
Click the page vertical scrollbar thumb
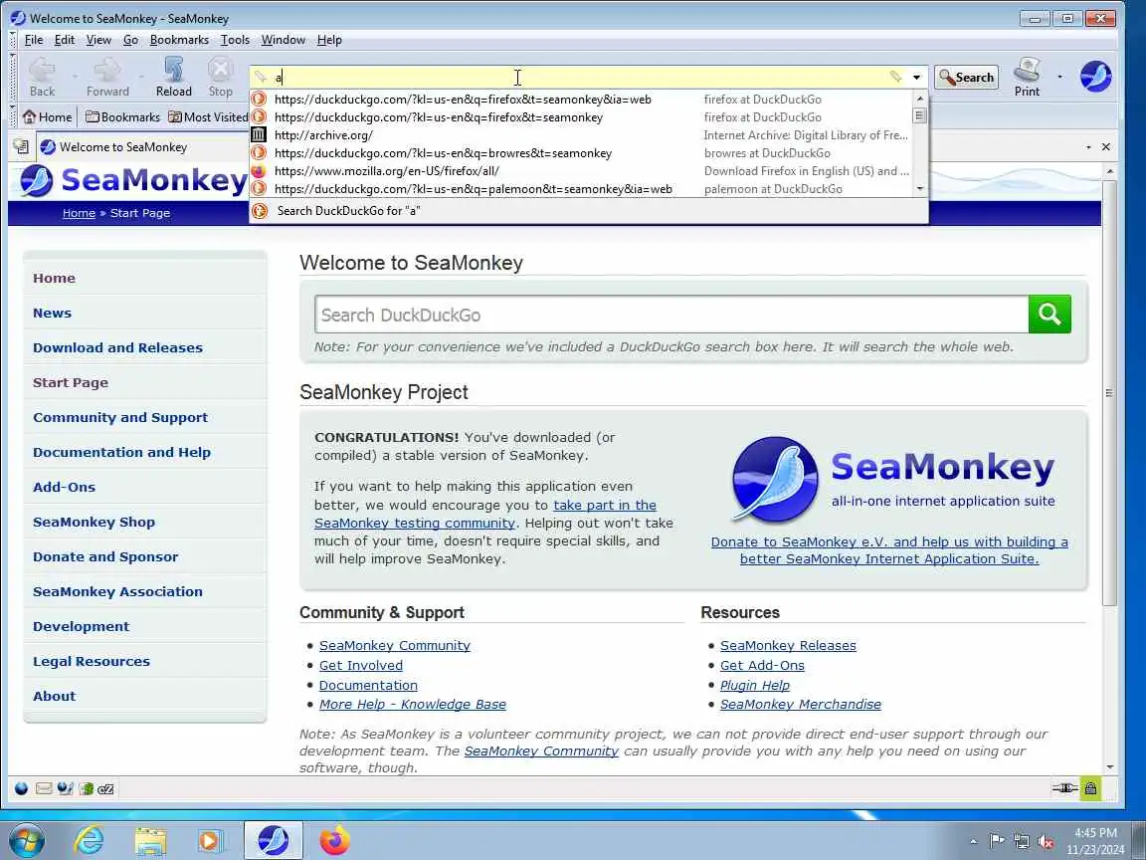[x=1109, y=393]
